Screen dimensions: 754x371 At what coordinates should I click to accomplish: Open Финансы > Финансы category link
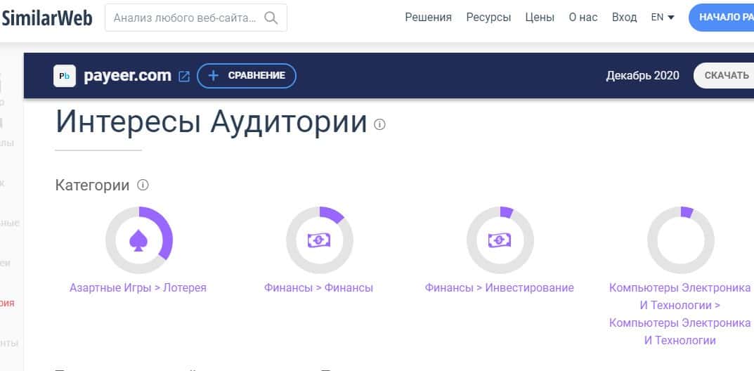(318, 288)
